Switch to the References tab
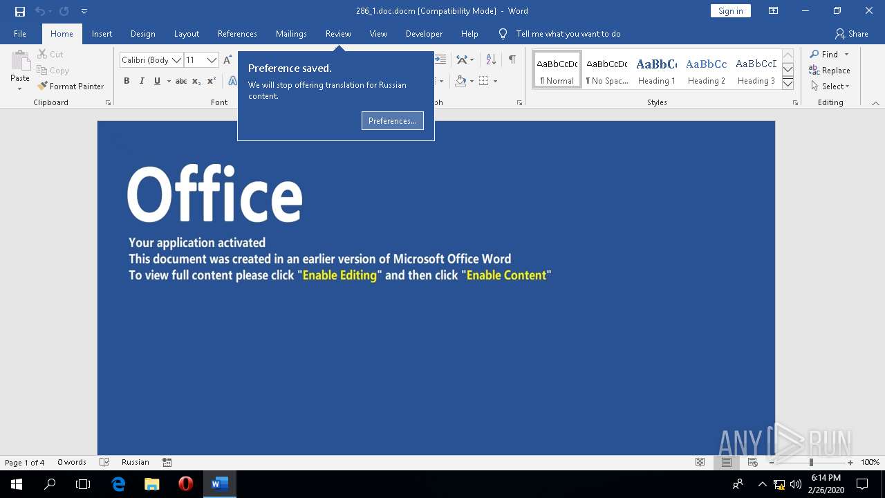The image size is (885, 498). point(237,34)
